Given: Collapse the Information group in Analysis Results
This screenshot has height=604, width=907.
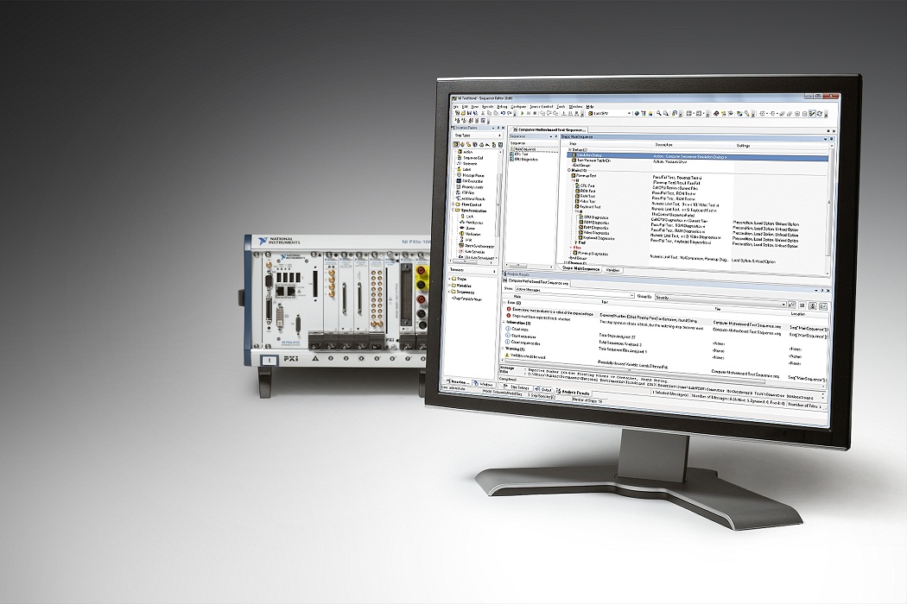Looking at the screenshot, I should 504,323.
